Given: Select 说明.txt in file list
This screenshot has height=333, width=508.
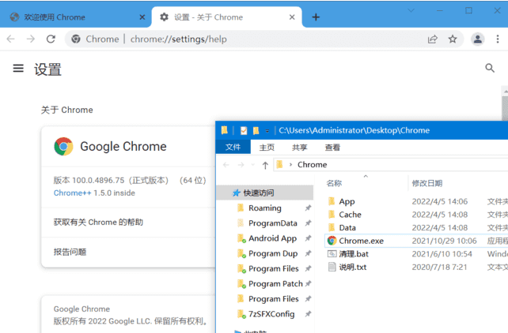Looking at the screenshot, I should click(353, 268).
